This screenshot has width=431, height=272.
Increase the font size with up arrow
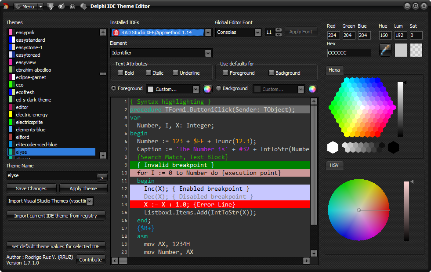click(x=279, y=30)
